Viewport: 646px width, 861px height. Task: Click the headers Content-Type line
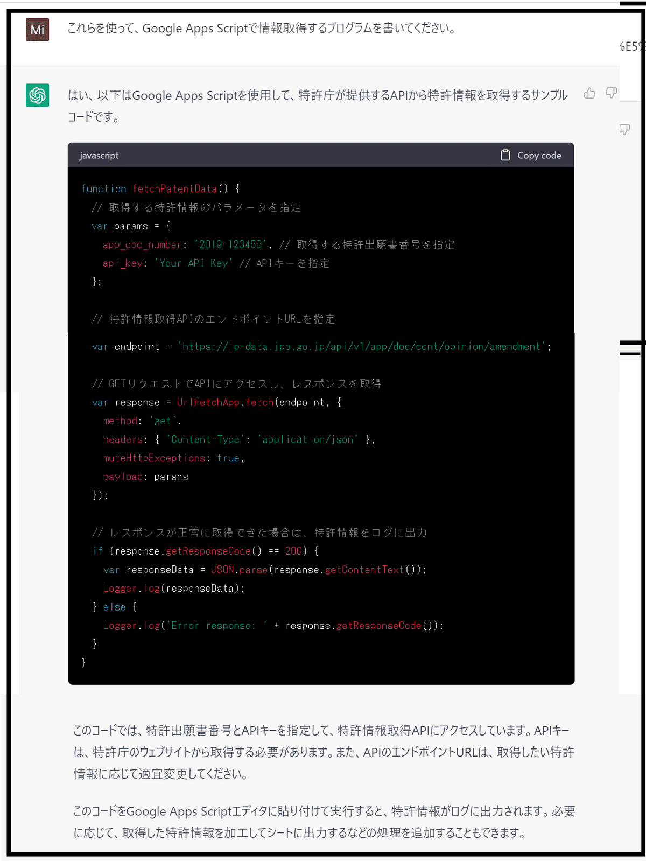pyautogui.click(x=239, y=439)
